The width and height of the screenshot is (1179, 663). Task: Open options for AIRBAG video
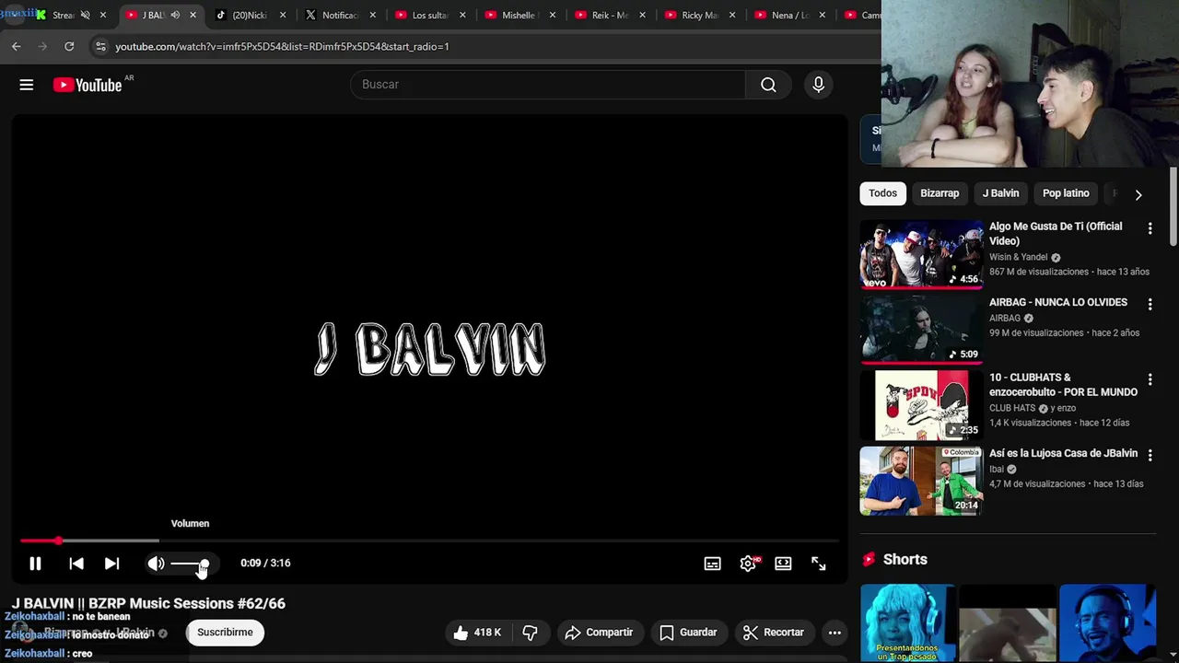pos(1150,304)
